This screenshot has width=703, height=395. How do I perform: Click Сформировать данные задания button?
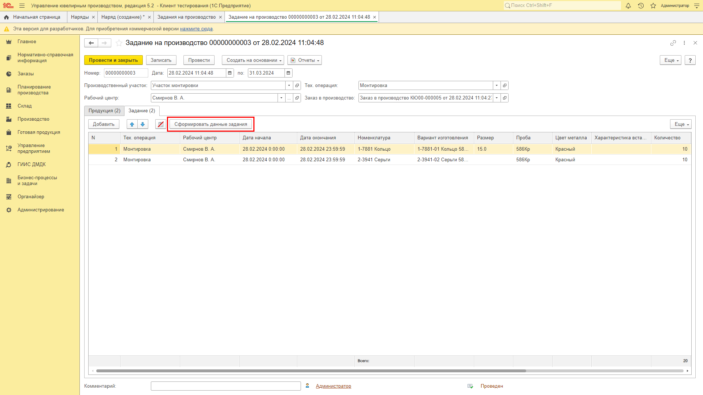tap(211, 124)
